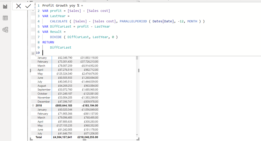Click the measure name Profit Growth yoy %

pos(61,5)
